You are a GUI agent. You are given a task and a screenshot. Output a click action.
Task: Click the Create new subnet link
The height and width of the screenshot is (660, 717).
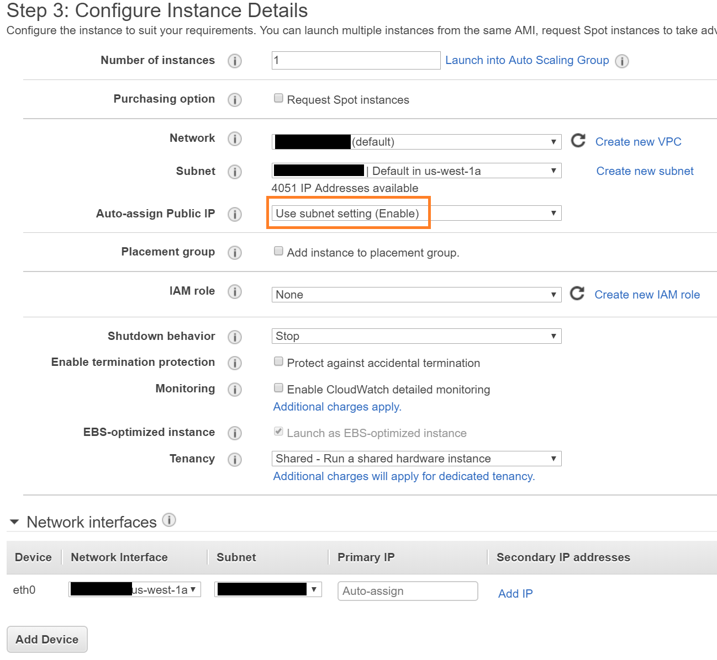tap(645, 171)
